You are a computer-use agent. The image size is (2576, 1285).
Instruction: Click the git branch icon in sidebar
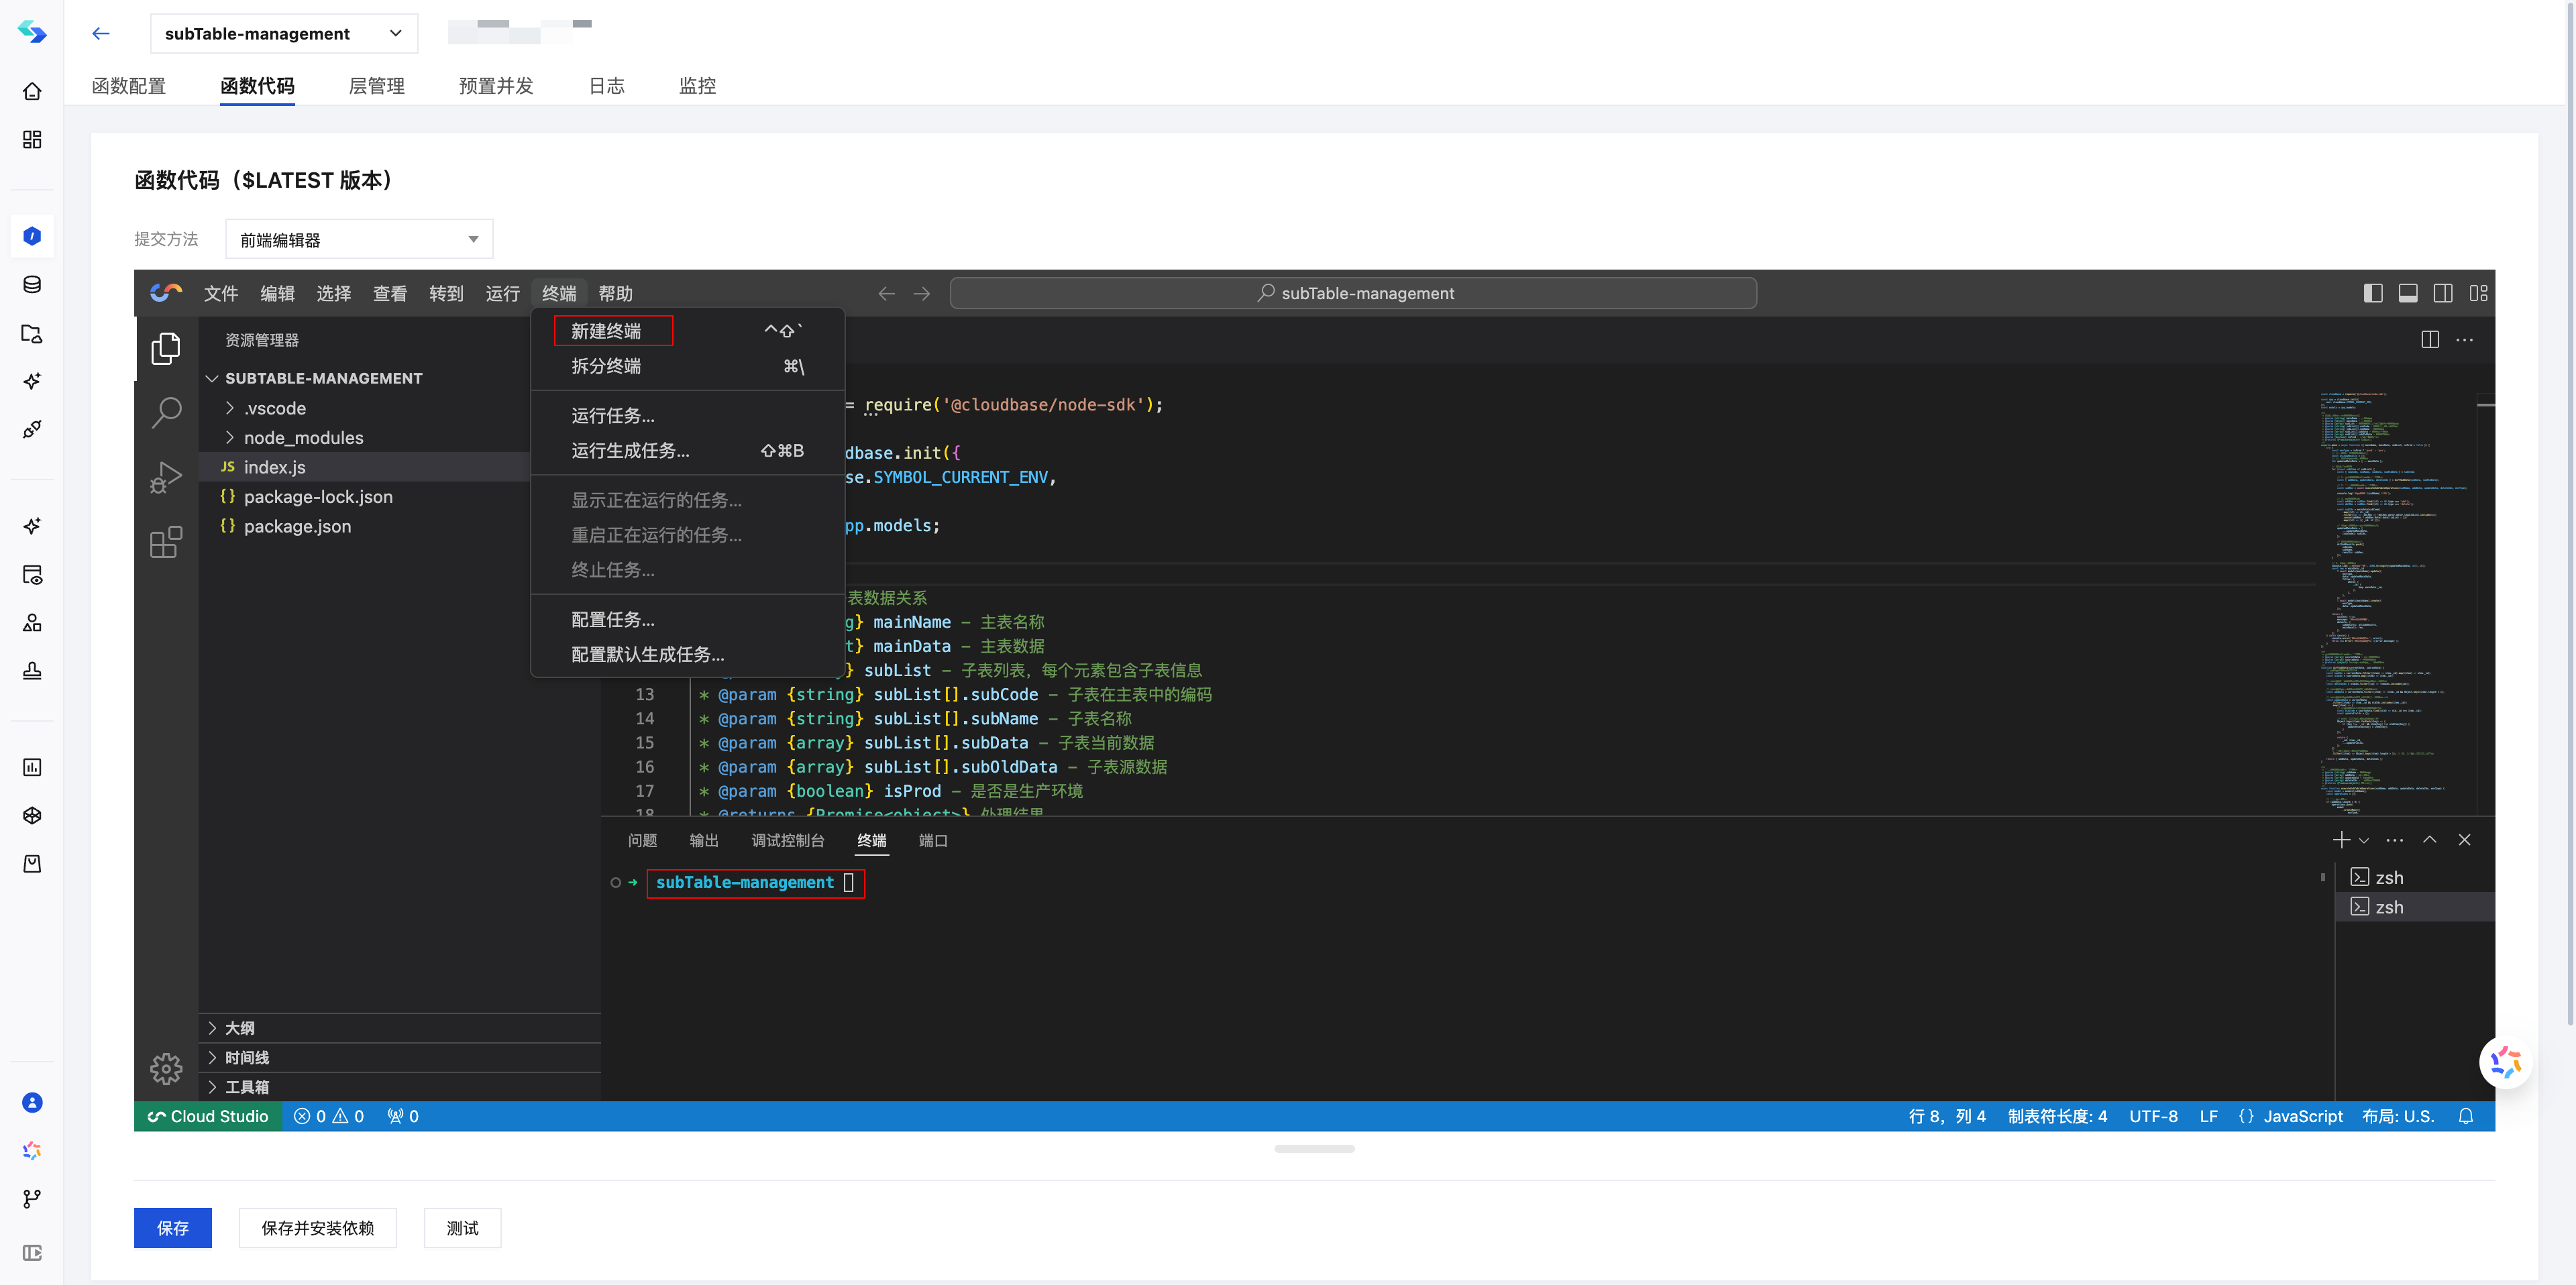32,1198
